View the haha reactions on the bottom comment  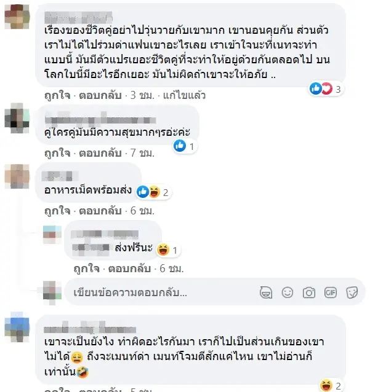(331, 385)
